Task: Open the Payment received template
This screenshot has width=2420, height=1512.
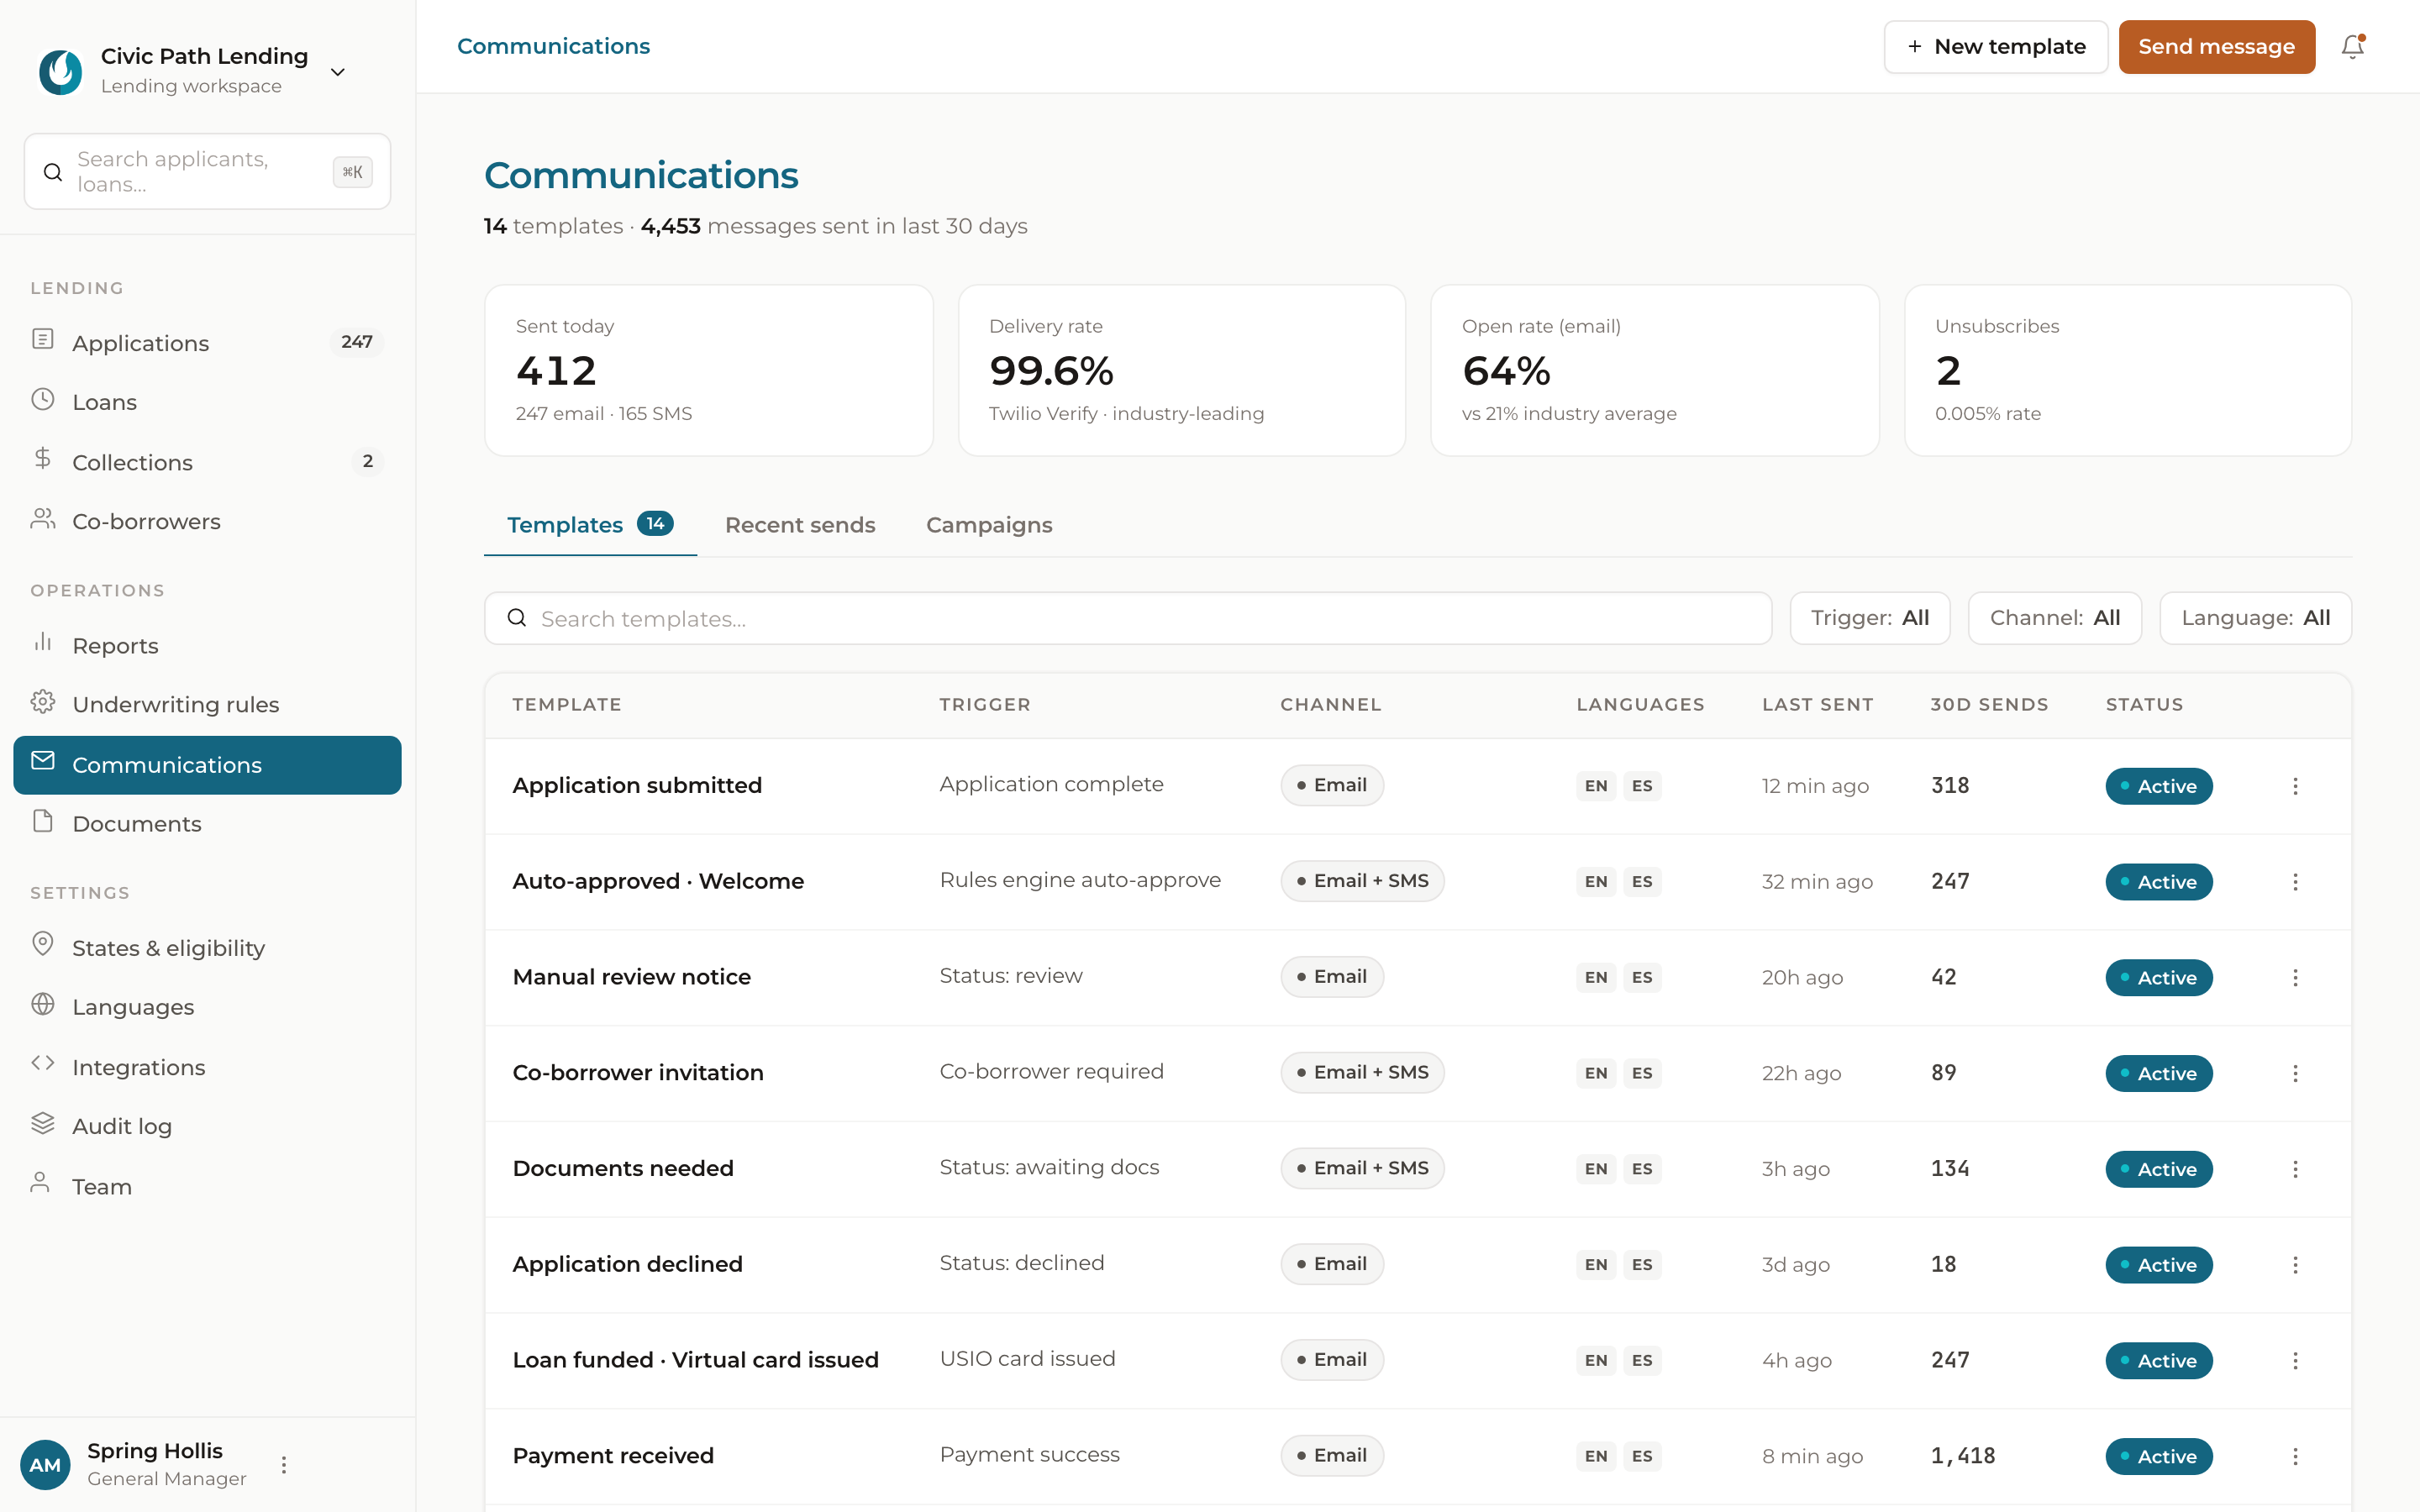Action: tap(613, 1456)
